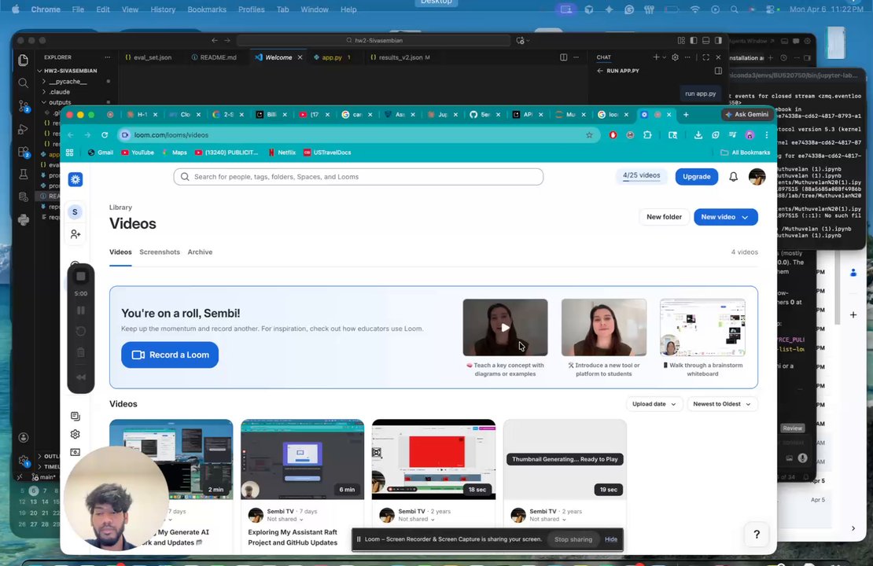Toggle VS Code primary sidebar layout icon
Screen dimensions: 873x566
click(x=693, y=41)
